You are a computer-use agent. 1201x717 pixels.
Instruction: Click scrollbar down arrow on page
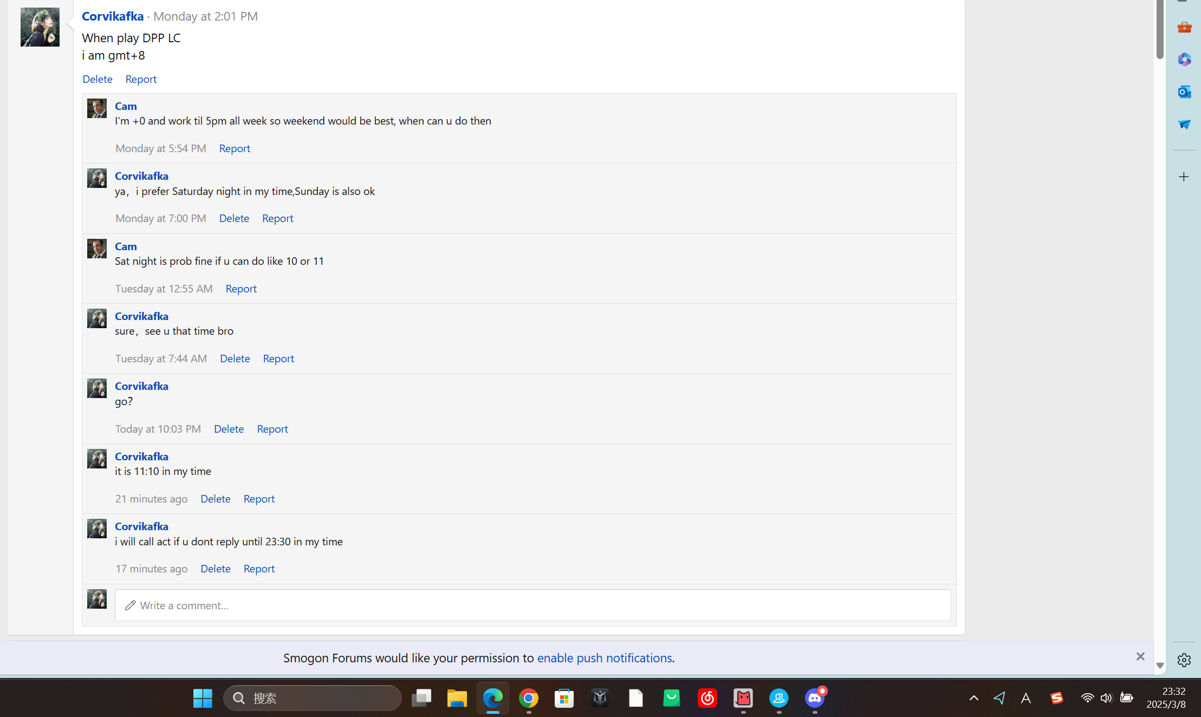point(1160,666)
